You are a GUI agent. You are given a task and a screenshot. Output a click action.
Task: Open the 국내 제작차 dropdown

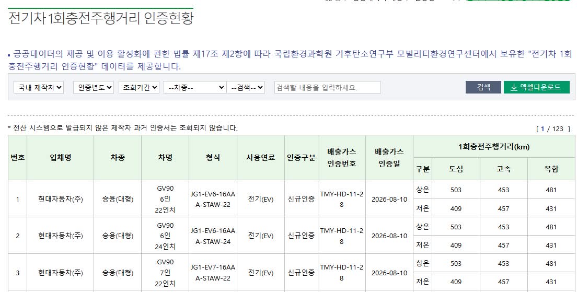click(x=39, y=88)
